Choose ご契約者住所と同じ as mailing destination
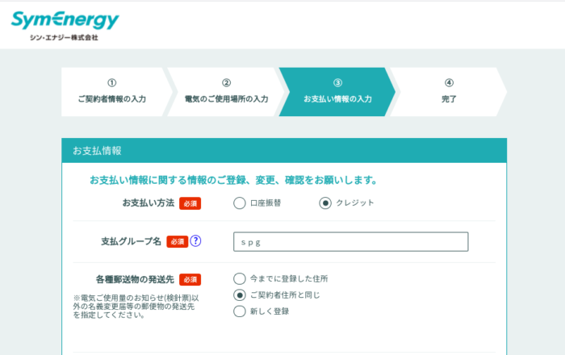This screenshot has height=355, width=565. (x=239, y=295)
